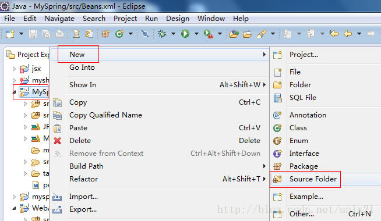Image resolution: width=381 pixels, height=221 pixels.
Task: Open the File menu
Action: 9,19
